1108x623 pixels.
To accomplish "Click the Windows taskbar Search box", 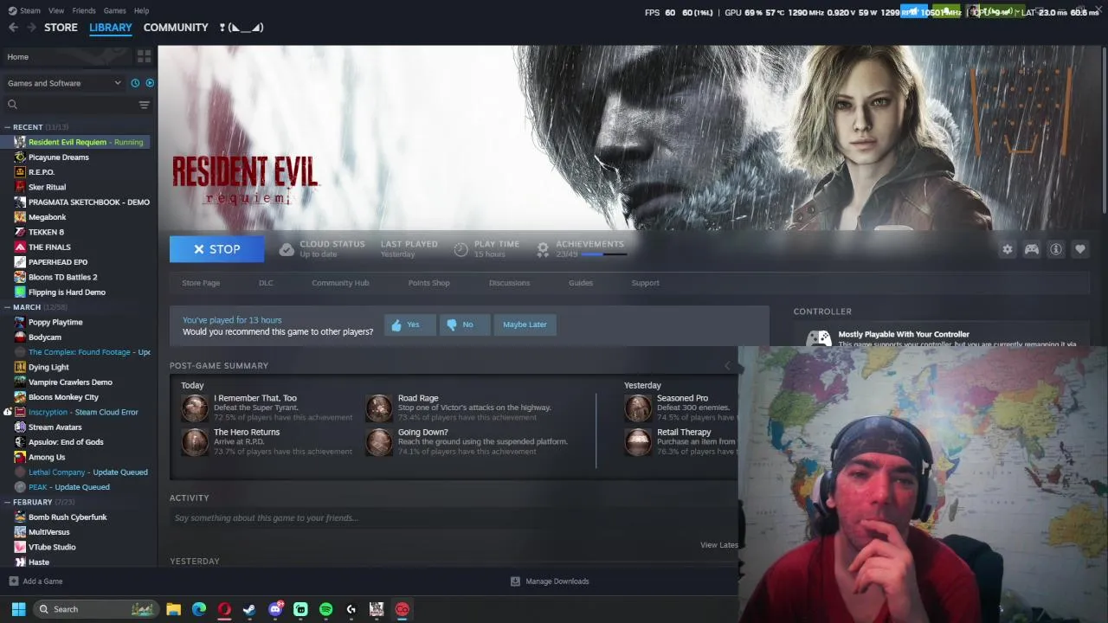I will [95, 609].
